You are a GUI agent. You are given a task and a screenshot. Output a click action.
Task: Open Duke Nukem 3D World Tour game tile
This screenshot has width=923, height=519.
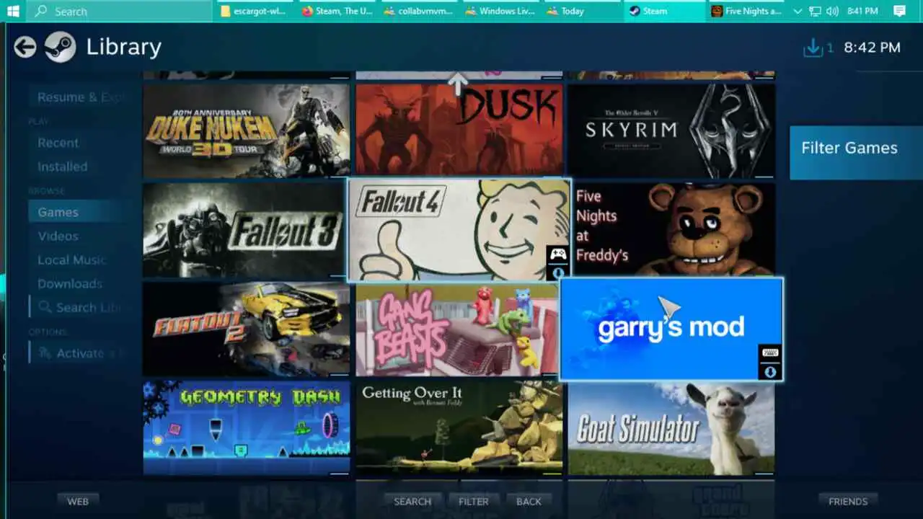(246, 130)
